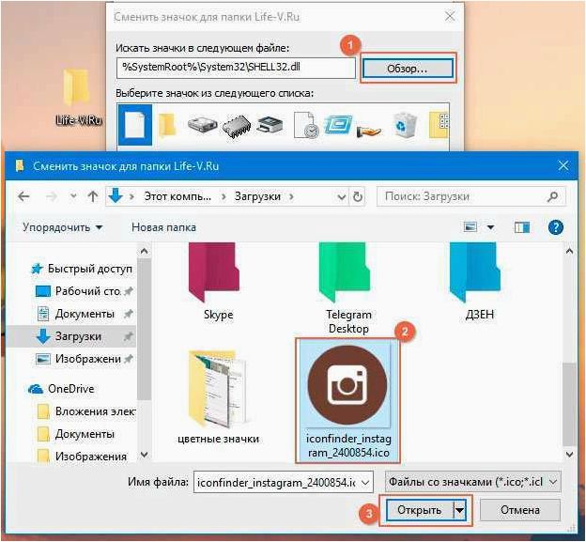Click the blue Downloads arrow in address bar
This screenshot has height=542, width=586.
tap(116, 196)
